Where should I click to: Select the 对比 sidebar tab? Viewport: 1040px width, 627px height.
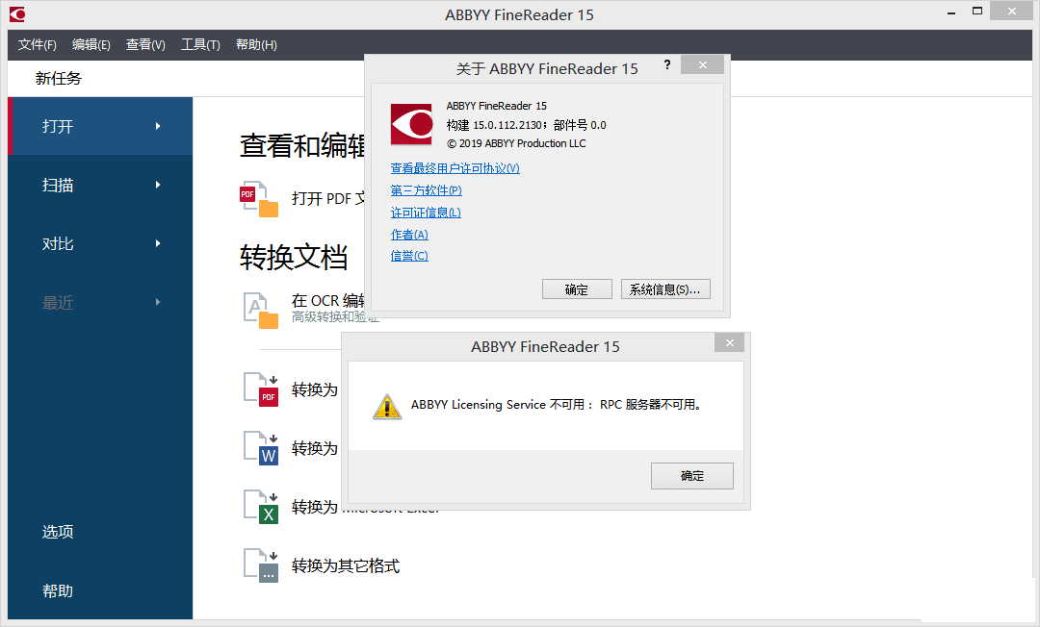[x=100, y=243]
